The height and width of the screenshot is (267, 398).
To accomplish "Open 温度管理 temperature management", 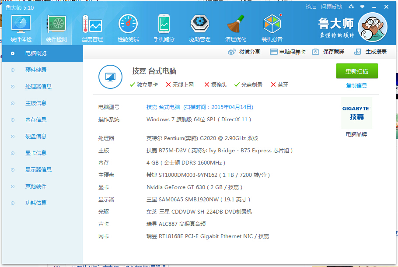I will (92, 28).
